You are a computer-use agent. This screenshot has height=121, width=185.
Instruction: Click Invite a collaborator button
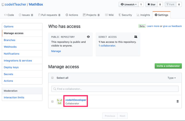pyautogui.click(x=168, y=66)
